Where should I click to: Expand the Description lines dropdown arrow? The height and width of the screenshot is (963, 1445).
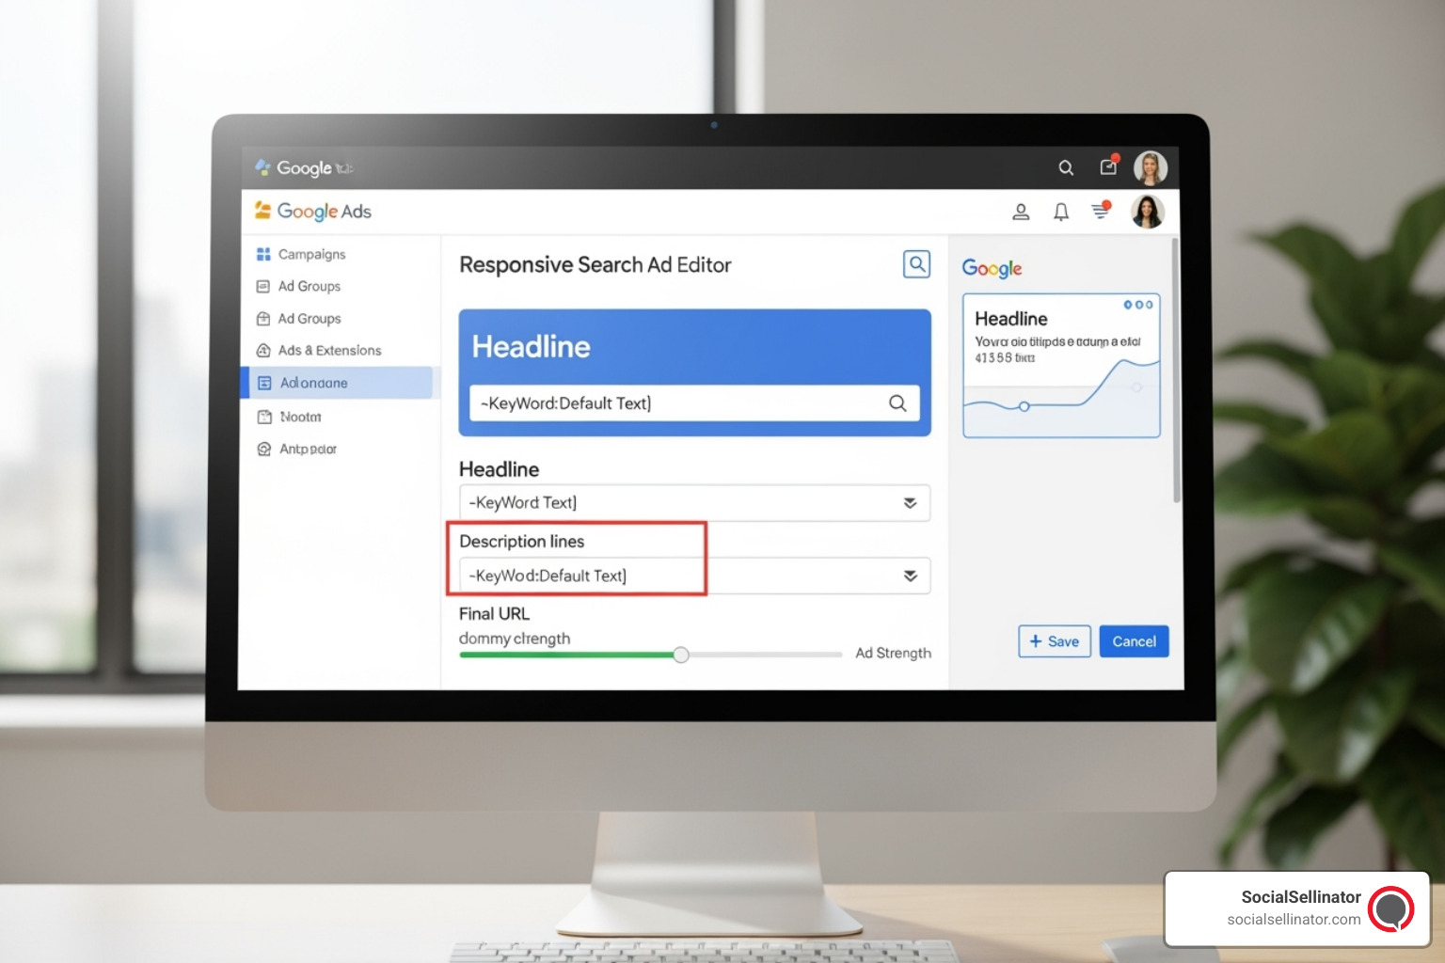pos(910,576)
